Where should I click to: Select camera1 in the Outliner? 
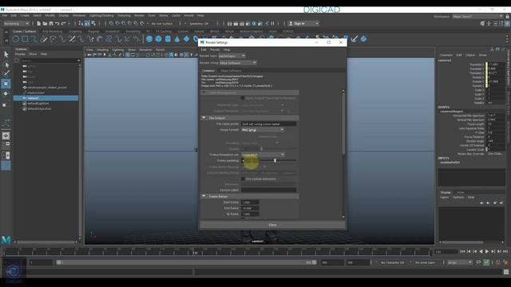(46, 98)
